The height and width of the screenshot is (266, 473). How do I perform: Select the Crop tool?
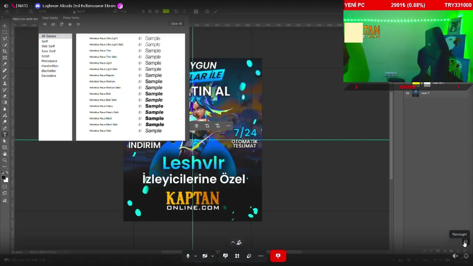(5, 51)
